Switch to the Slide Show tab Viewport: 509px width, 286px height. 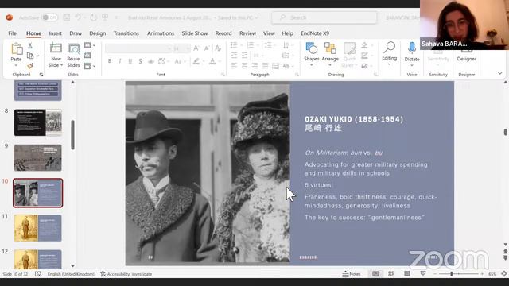click(x=194, y=33)
